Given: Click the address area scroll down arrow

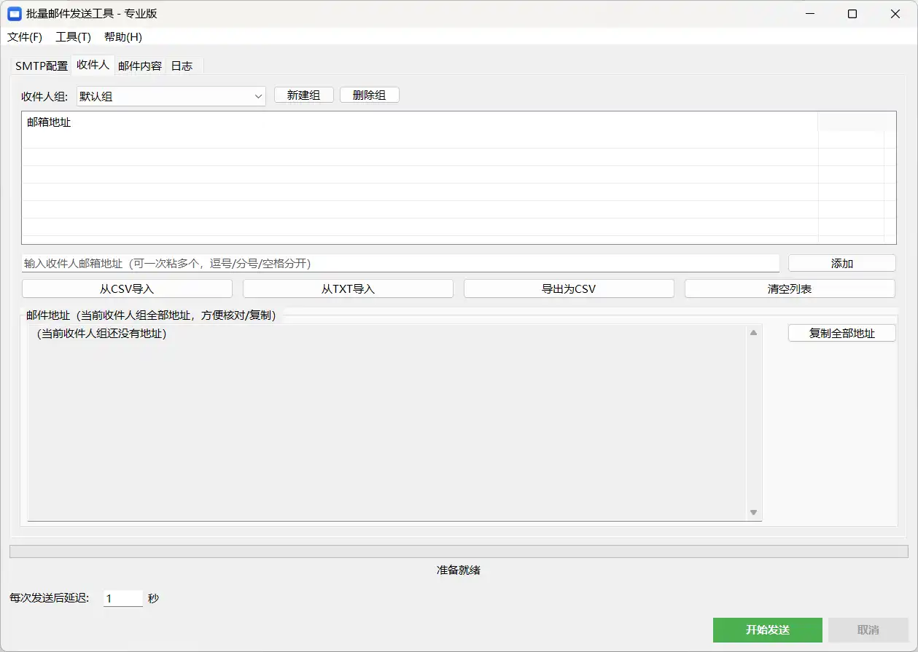Looking at the screenshot, I should coord(754,513).
